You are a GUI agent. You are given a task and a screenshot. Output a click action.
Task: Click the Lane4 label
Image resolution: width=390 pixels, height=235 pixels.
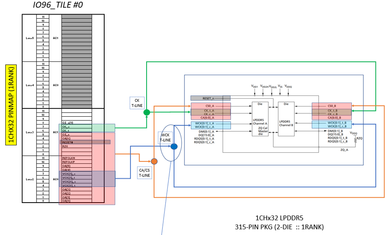(x=29, y=85)
